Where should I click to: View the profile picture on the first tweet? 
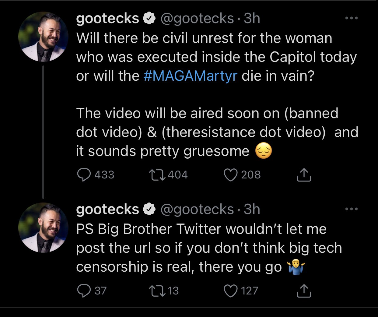tap(43, 37)
